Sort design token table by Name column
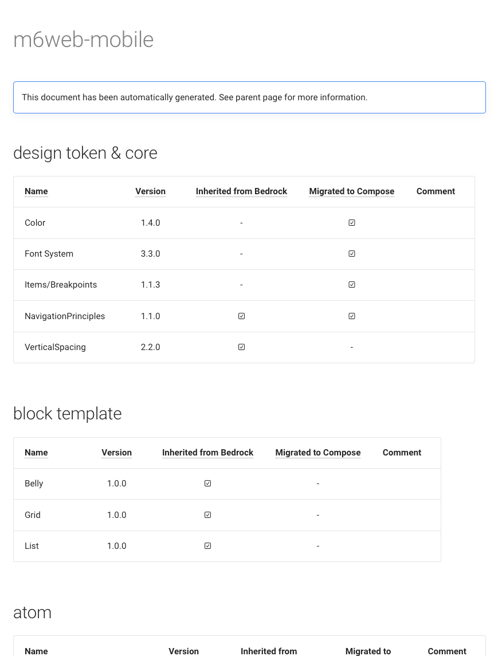Screen dimensions: 502x656 pos(36,191)
